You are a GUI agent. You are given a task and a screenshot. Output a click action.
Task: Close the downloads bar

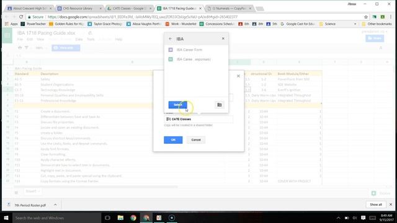tap(391, 204)
